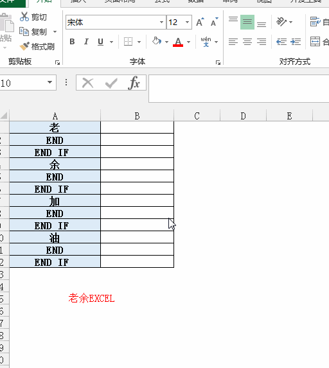Expand text orientation options arrow
Screen dimensions: 329x368
(291, 22)
